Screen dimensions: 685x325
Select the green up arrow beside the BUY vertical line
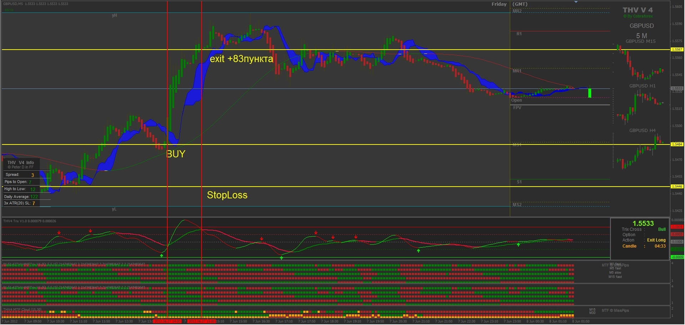(162, 255)
